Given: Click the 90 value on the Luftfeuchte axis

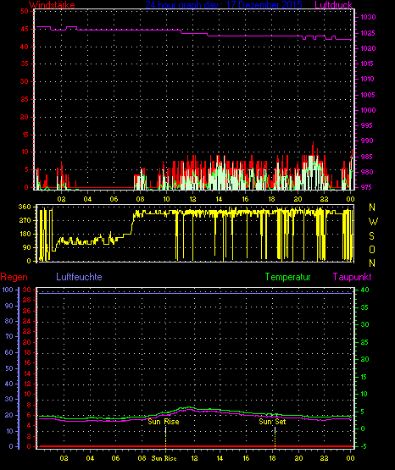Looking at the screenshot, I should pos(9,306).
